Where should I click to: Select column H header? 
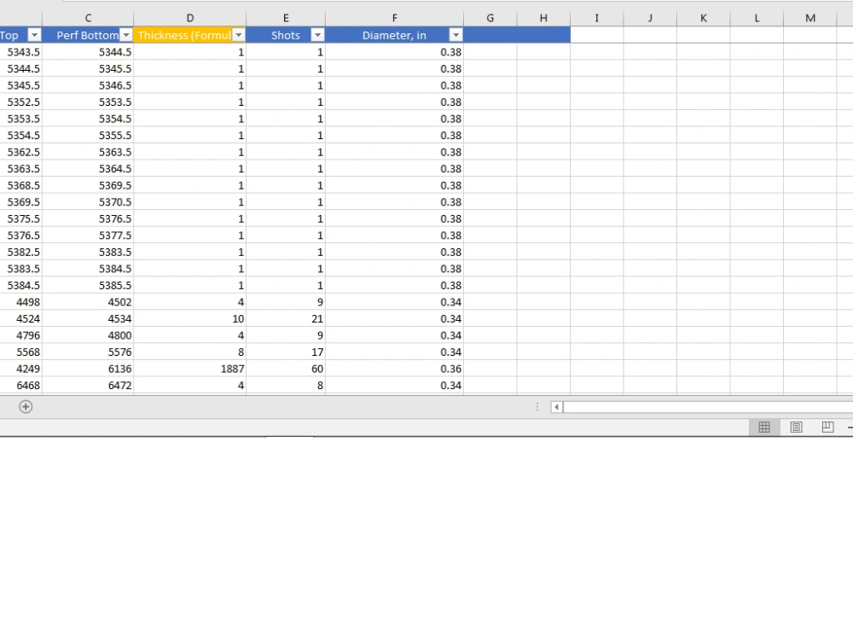pos(543,18)
